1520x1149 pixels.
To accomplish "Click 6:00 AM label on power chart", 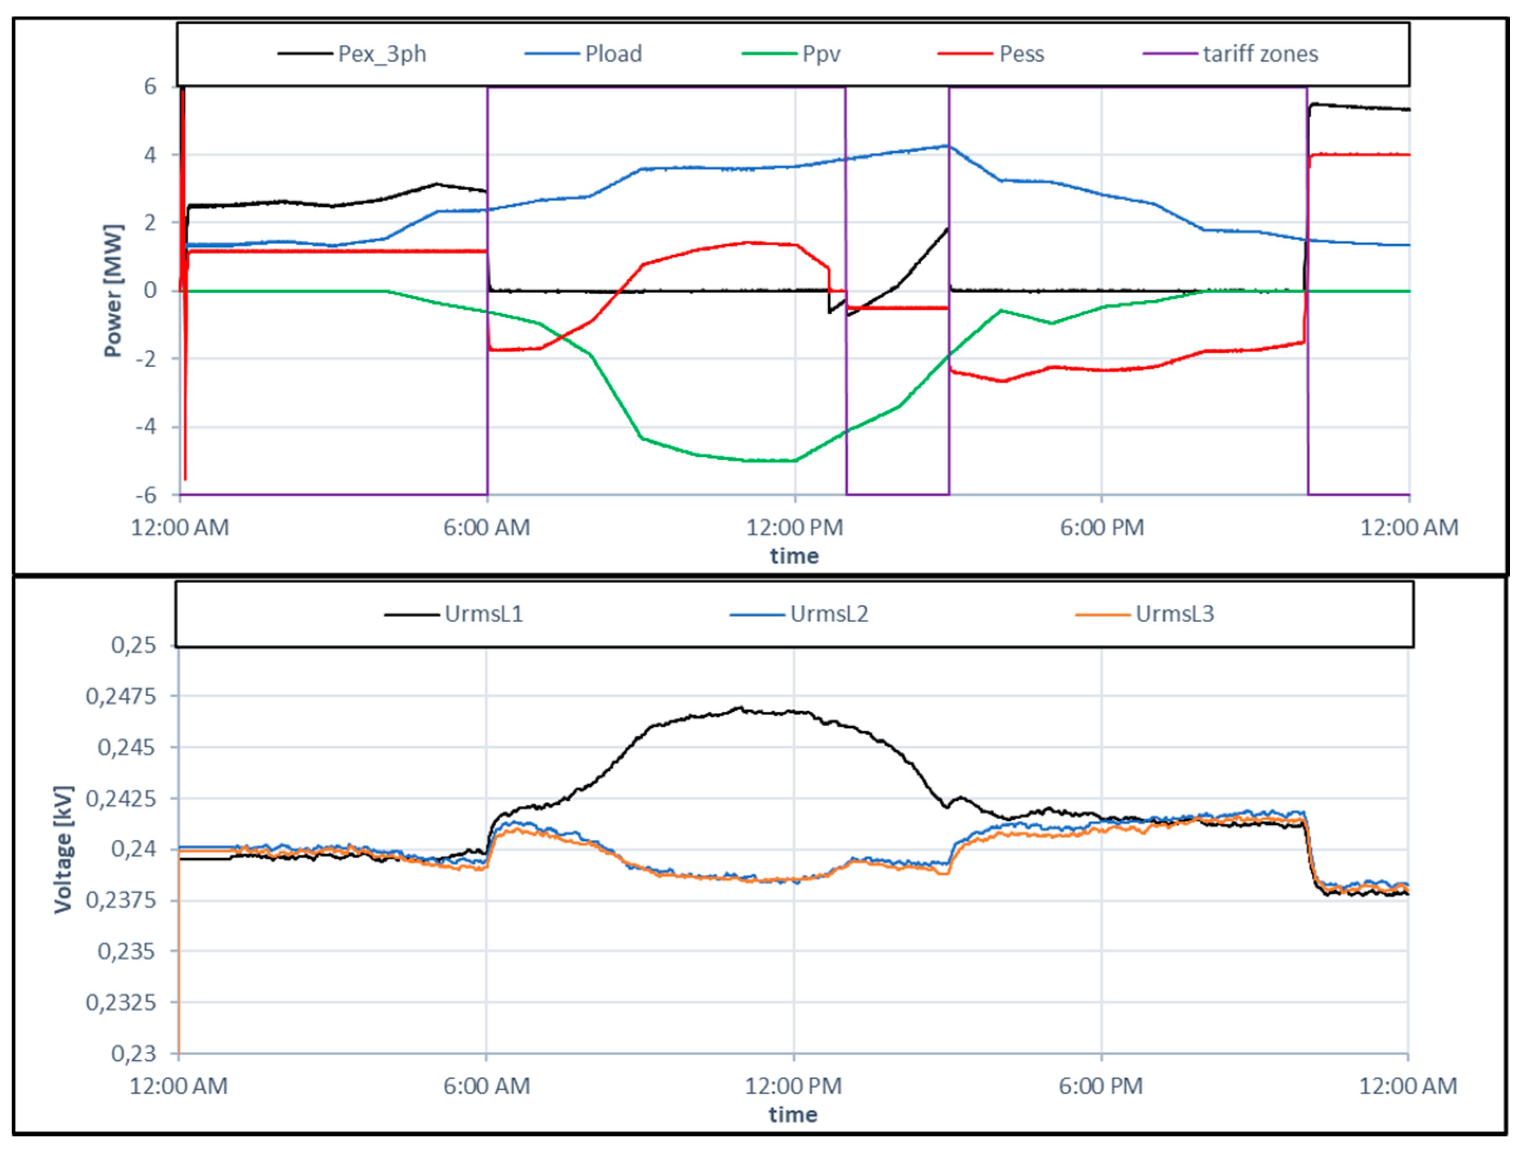I will tap(487, 527).
